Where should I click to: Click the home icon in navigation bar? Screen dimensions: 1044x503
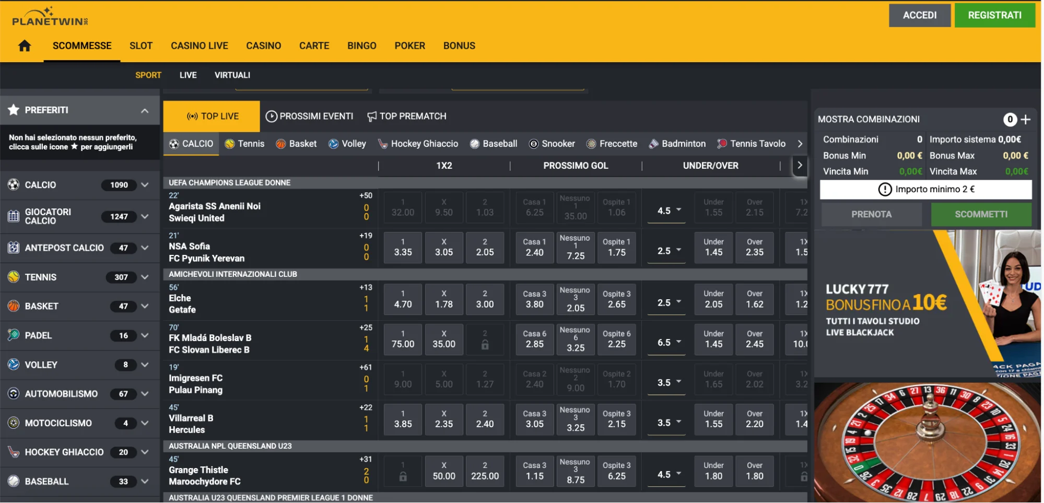click(x=25, y=46)
